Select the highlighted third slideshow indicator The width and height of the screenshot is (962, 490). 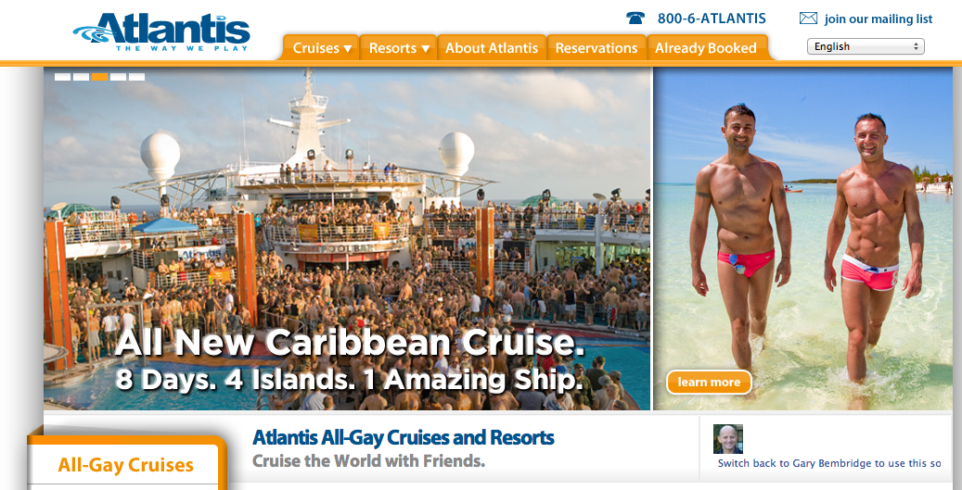coord(99,77)
